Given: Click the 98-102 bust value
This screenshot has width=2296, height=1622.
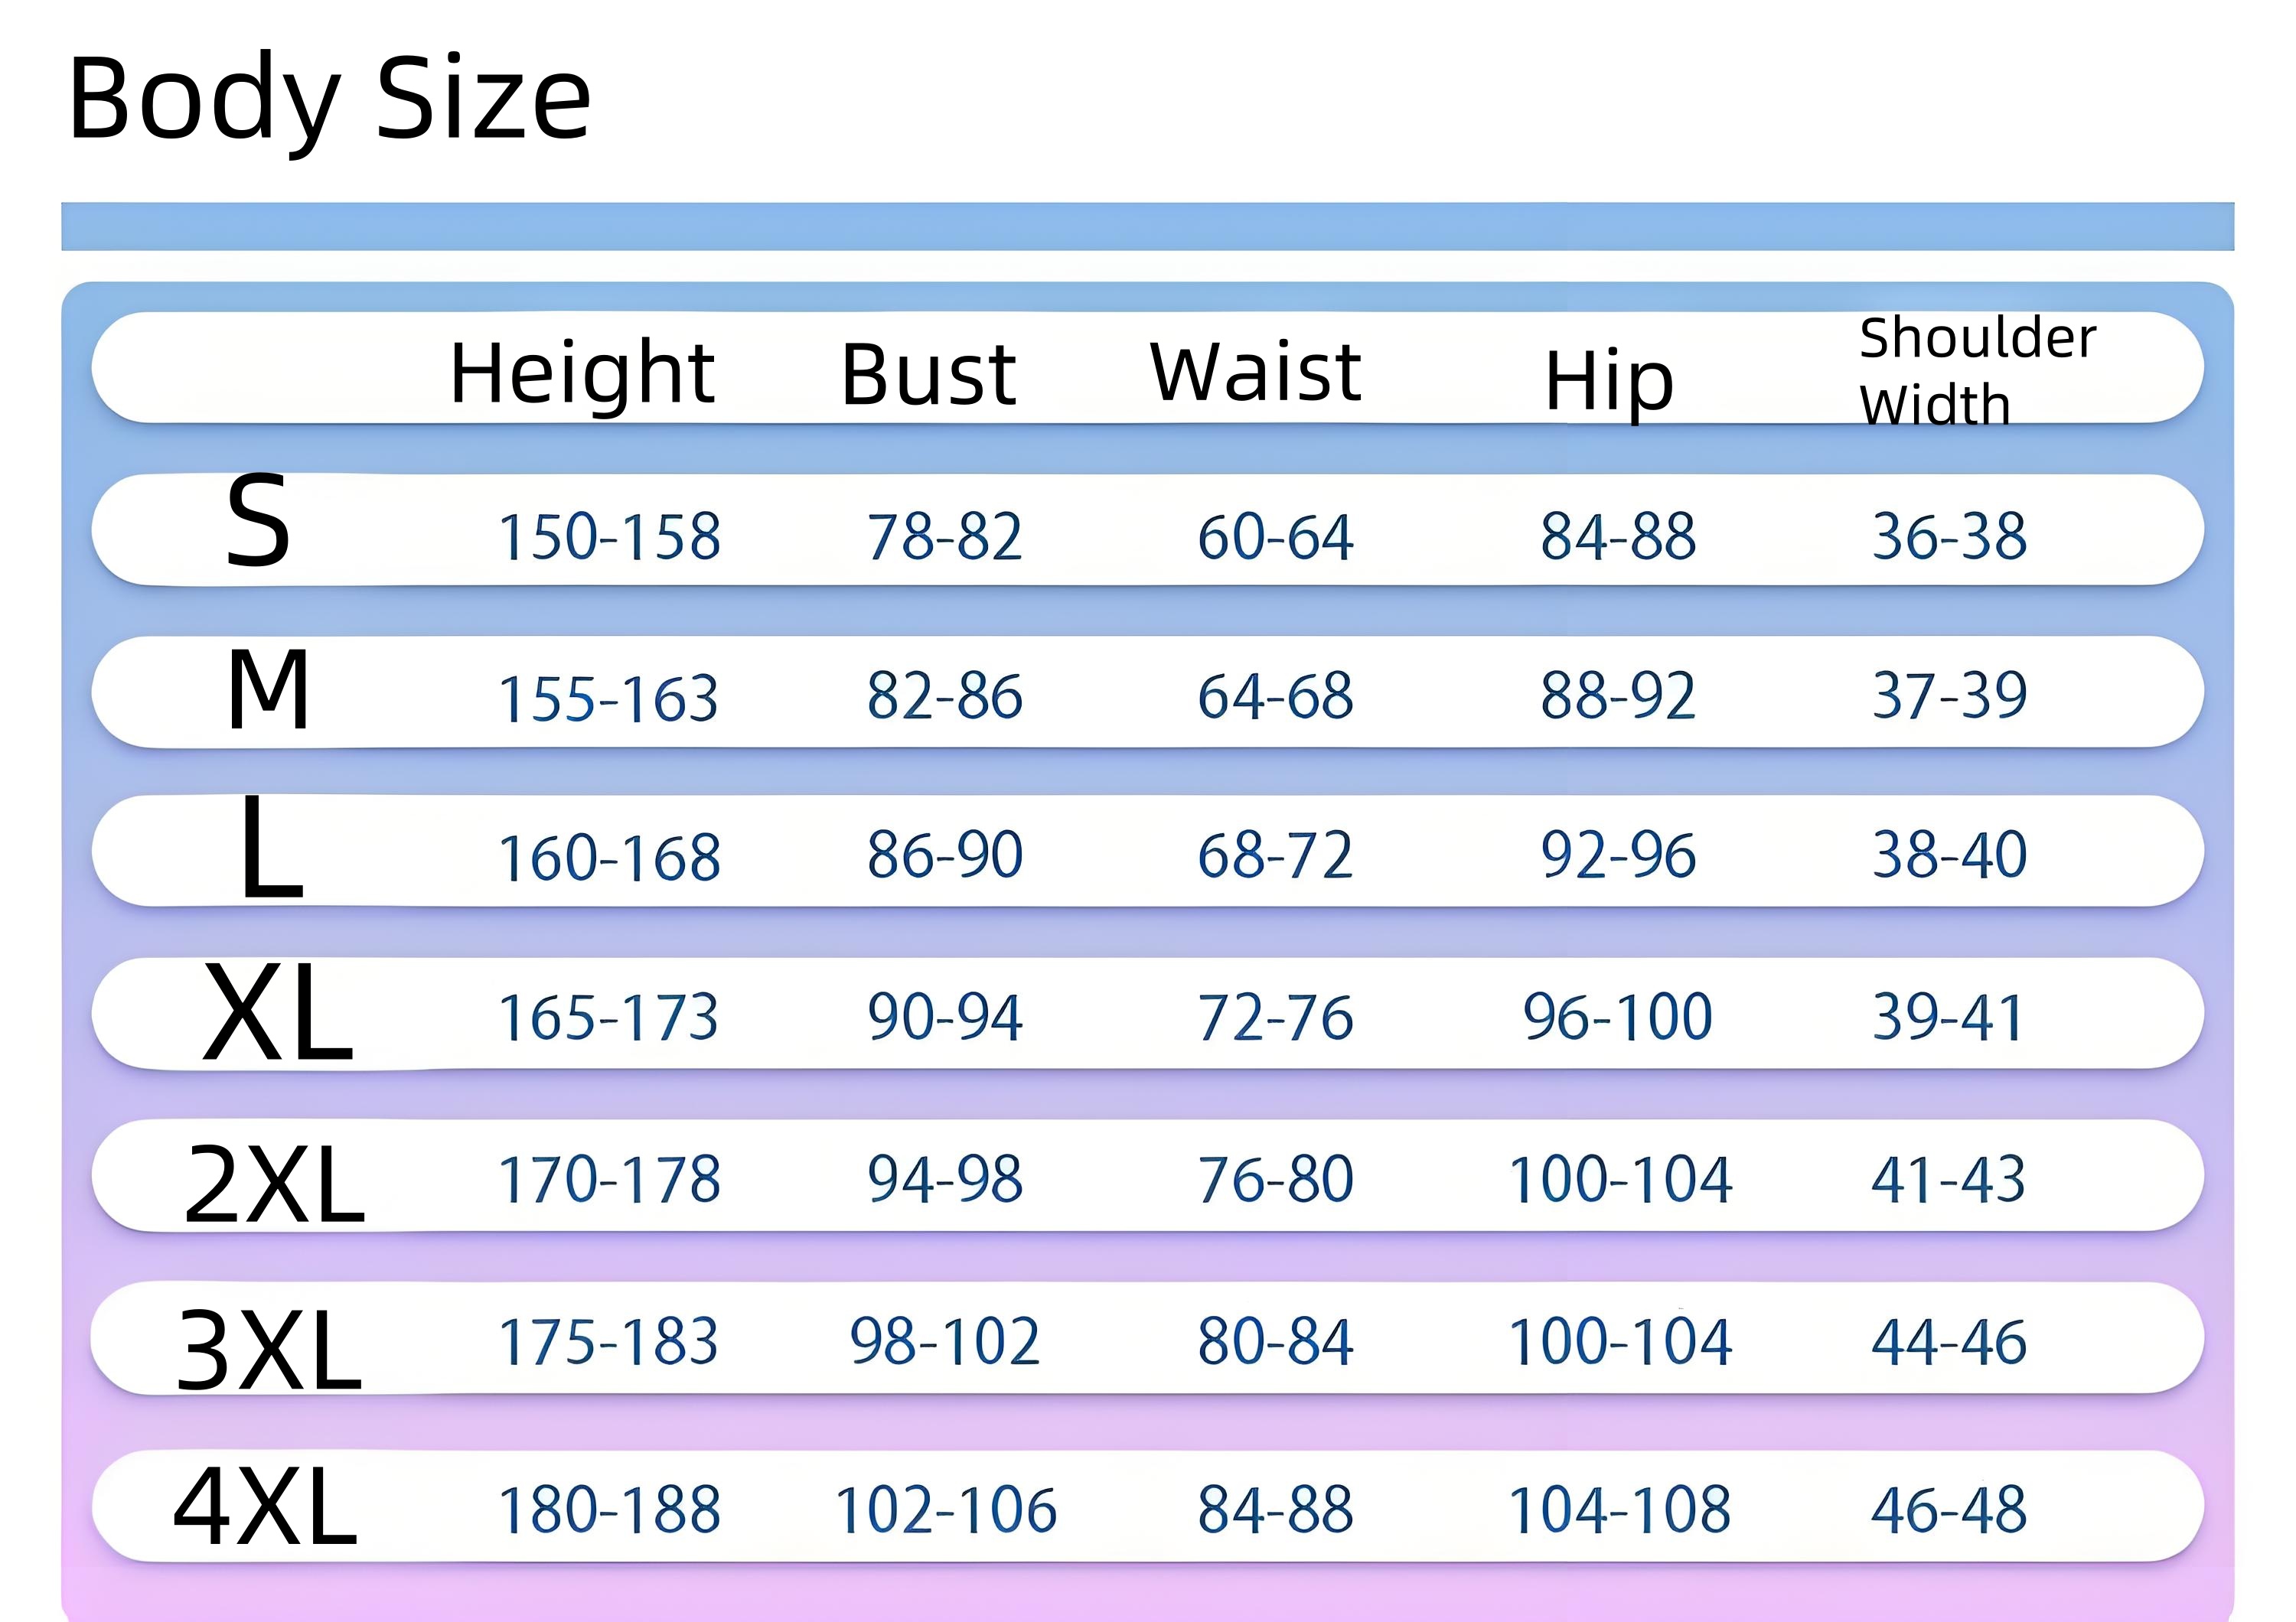Looking at the screenshot, I should pyautogui.click(x=945, y=1341).
